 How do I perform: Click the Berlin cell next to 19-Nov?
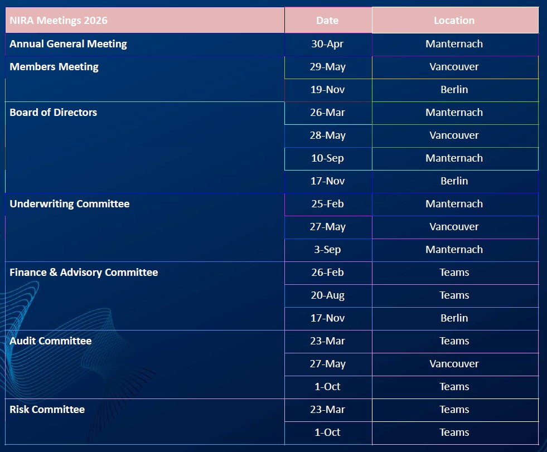pyautogui.click(x=454, y=90)
